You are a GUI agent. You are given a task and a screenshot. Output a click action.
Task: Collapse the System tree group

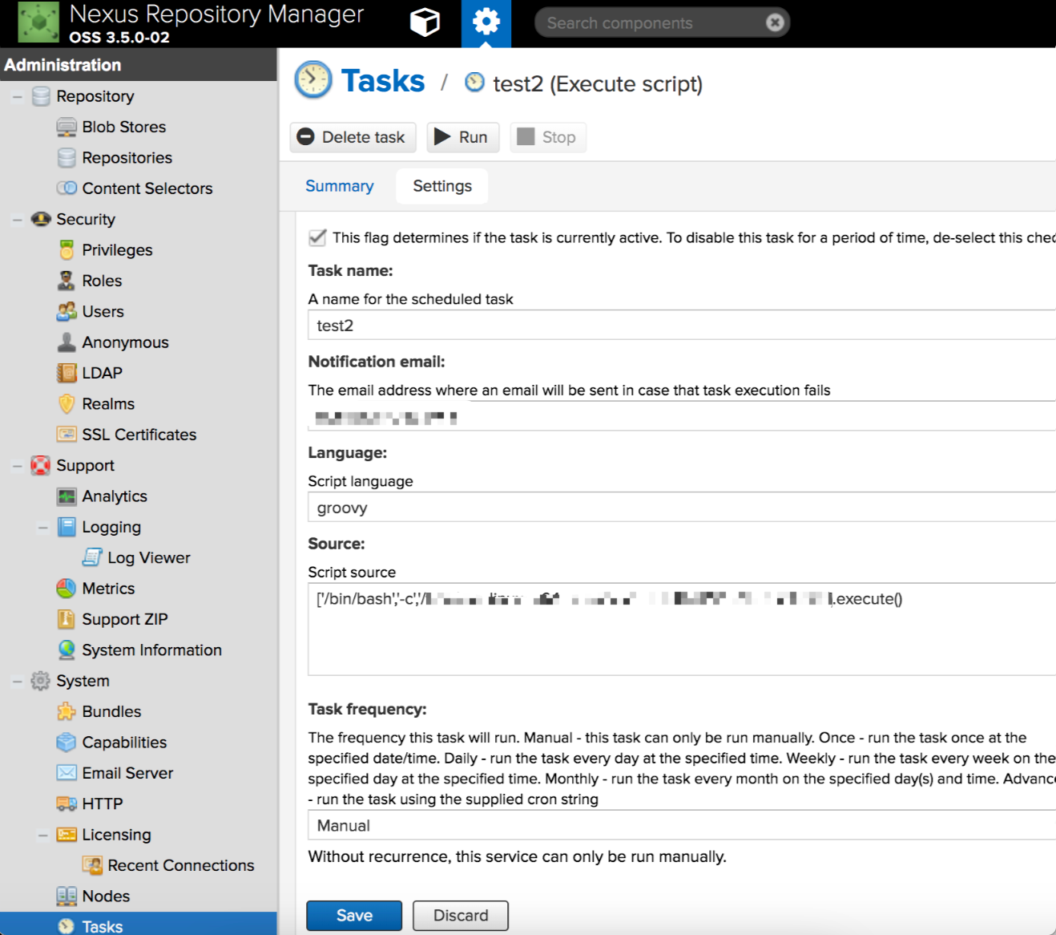17,681
